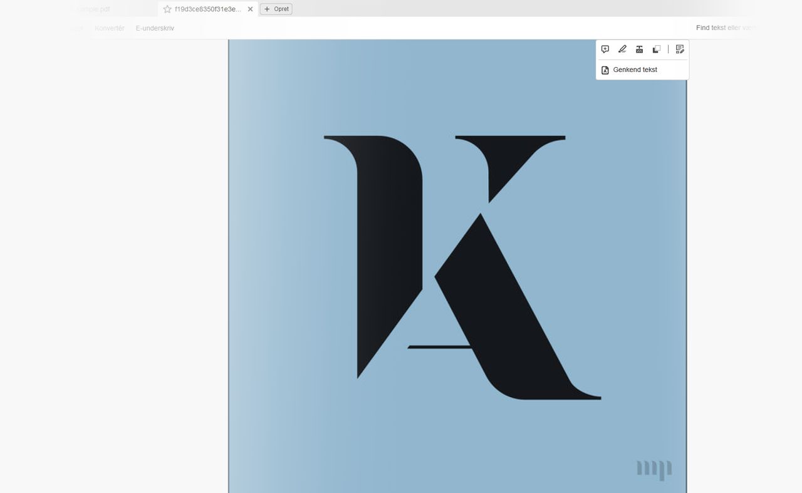Create a new tab with Opret button
The image size is (802, 493).
[276, 9]
